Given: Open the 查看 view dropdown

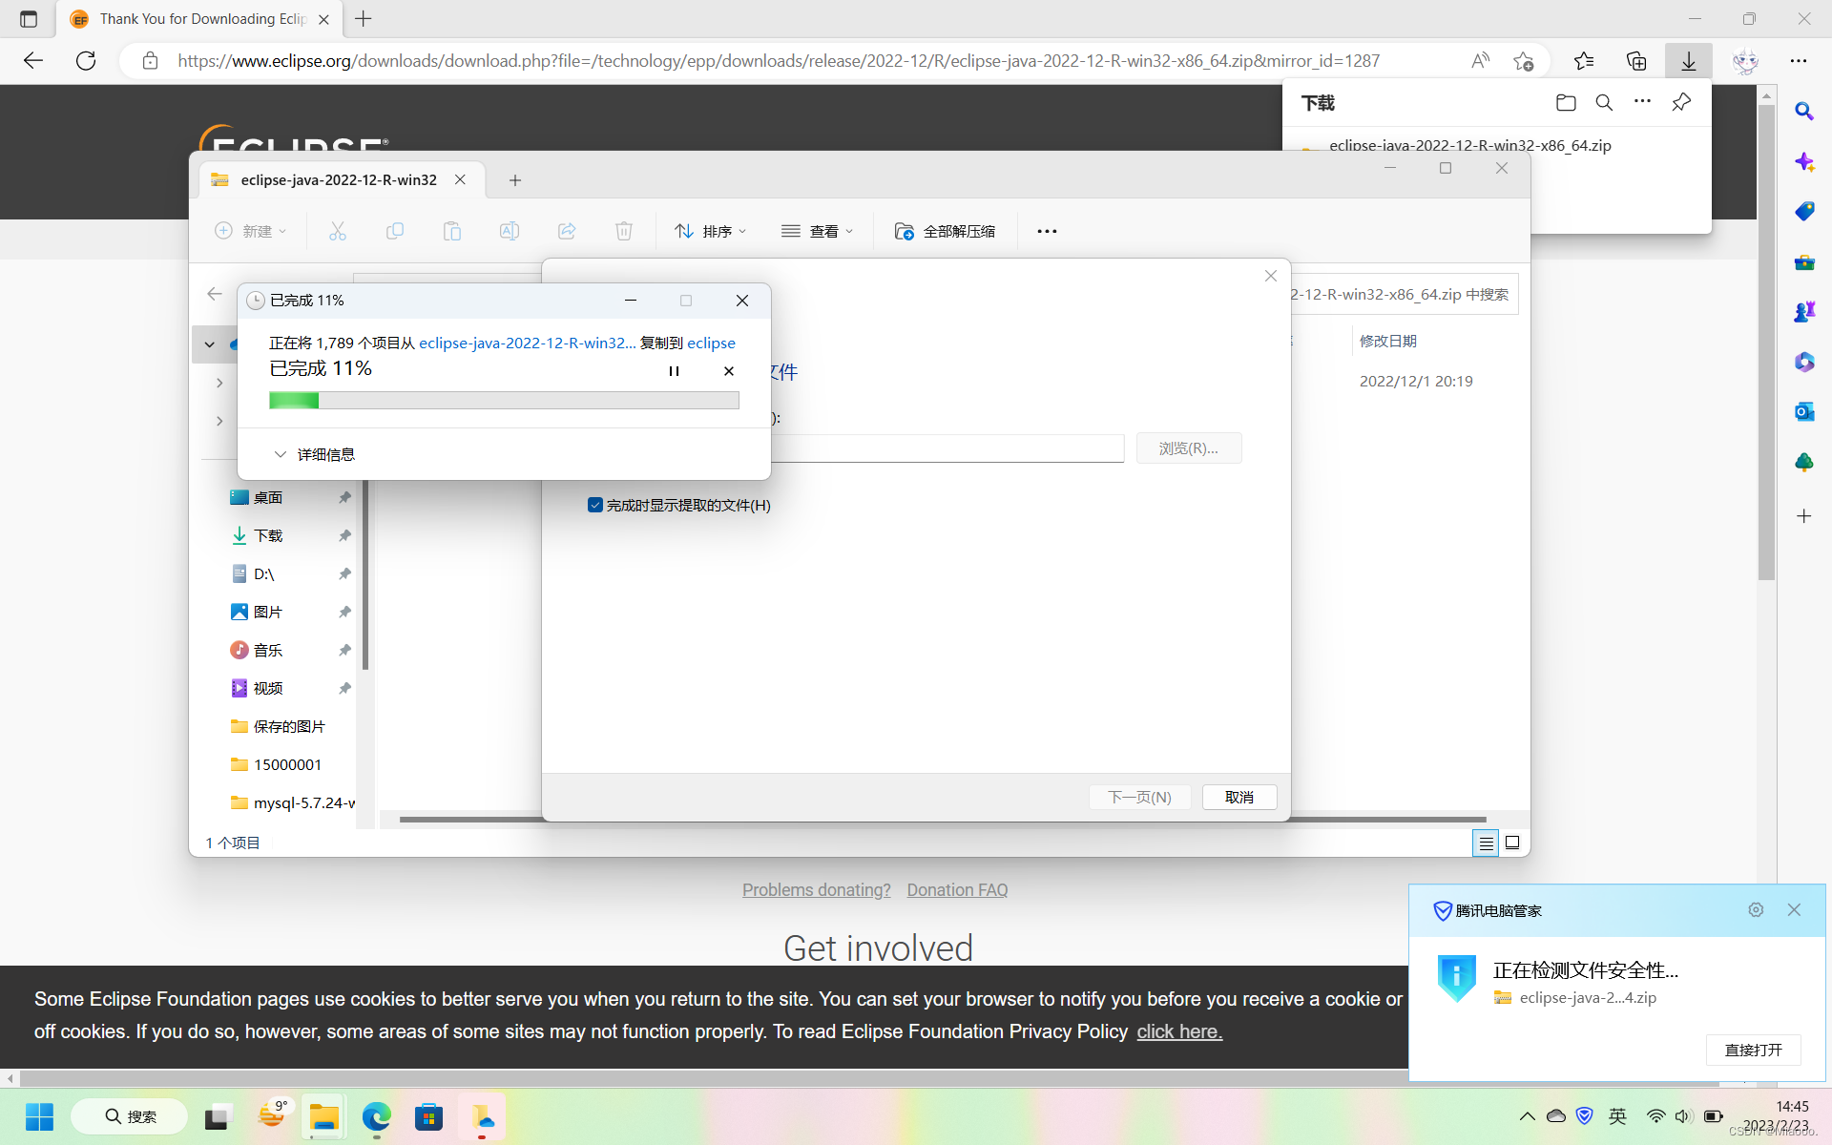Looking at the screenshot, I should pyautogui.click(x=817, y=231).
